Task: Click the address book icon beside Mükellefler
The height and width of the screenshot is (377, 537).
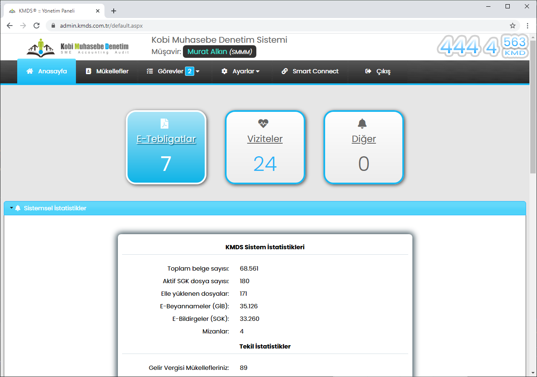Action: tap(89, 71)
